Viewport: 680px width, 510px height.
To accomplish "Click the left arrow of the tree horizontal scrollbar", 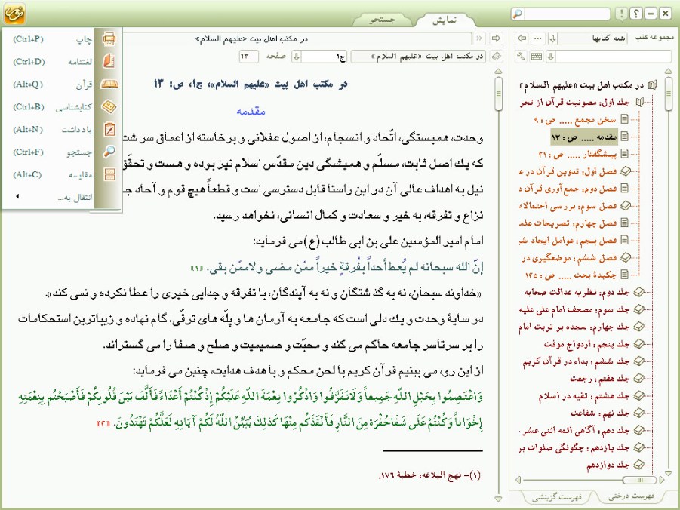I will pyautogui.click(x=518, y=480).
